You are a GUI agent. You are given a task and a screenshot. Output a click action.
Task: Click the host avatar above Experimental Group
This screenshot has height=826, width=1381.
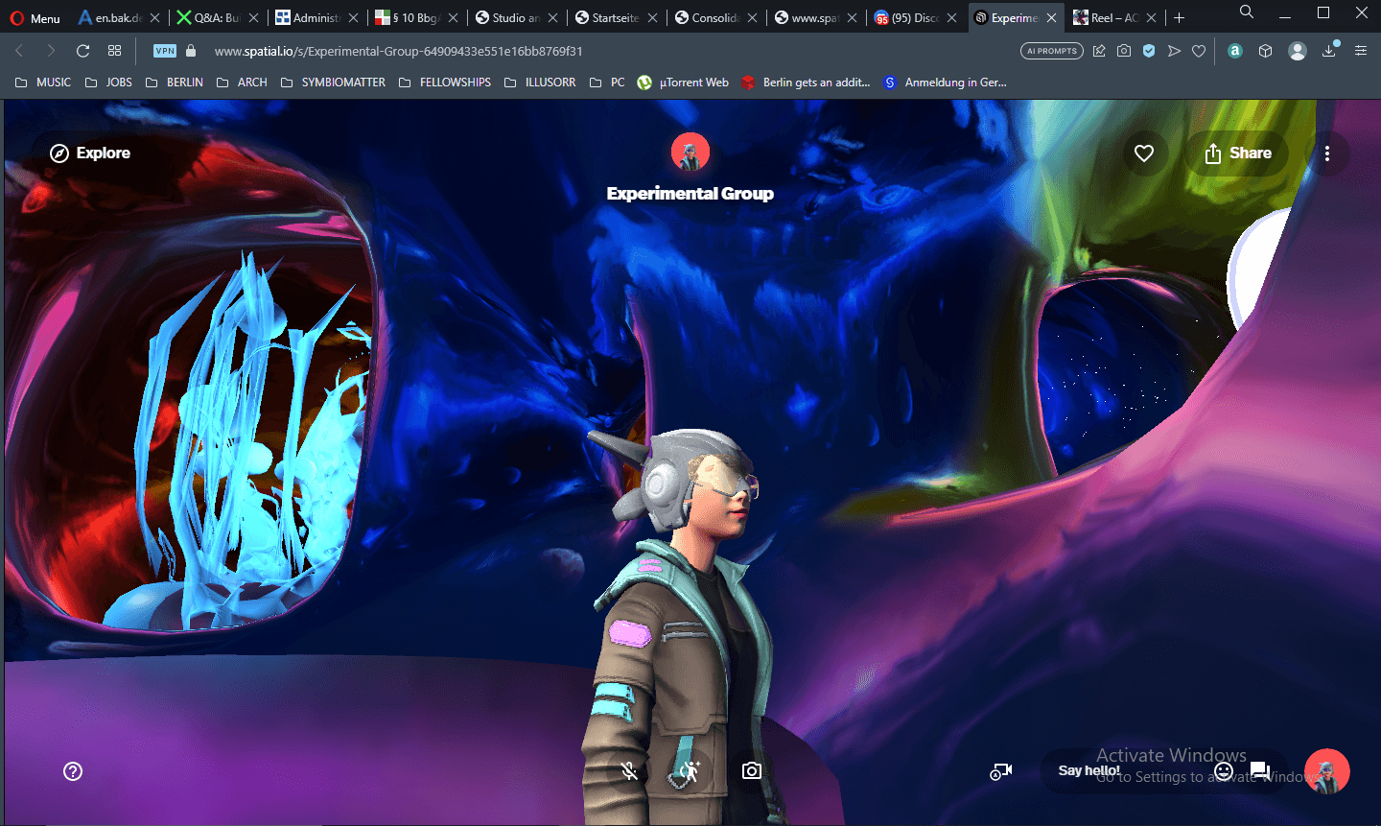690,152
